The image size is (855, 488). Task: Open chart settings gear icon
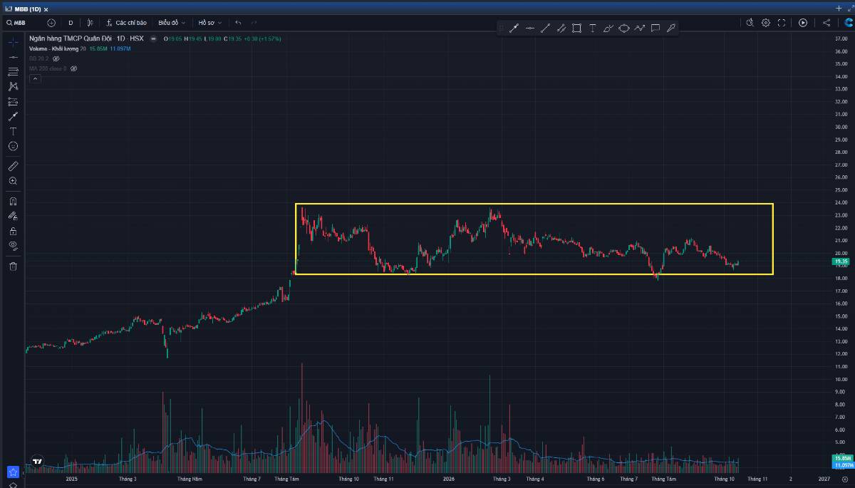point(766,23)
